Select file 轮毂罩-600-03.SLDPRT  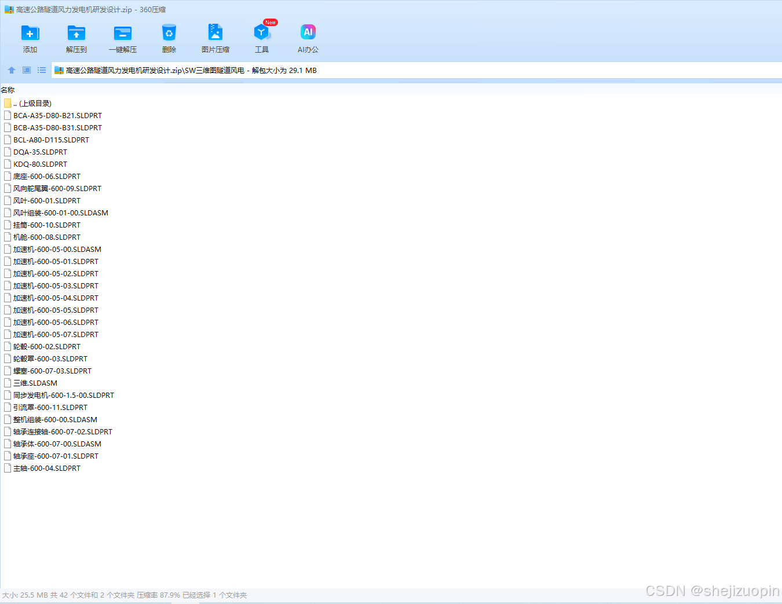click(x=46, y=358)
